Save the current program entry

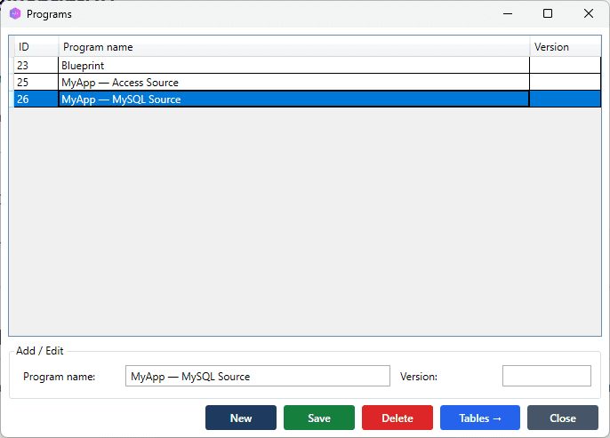319,418
